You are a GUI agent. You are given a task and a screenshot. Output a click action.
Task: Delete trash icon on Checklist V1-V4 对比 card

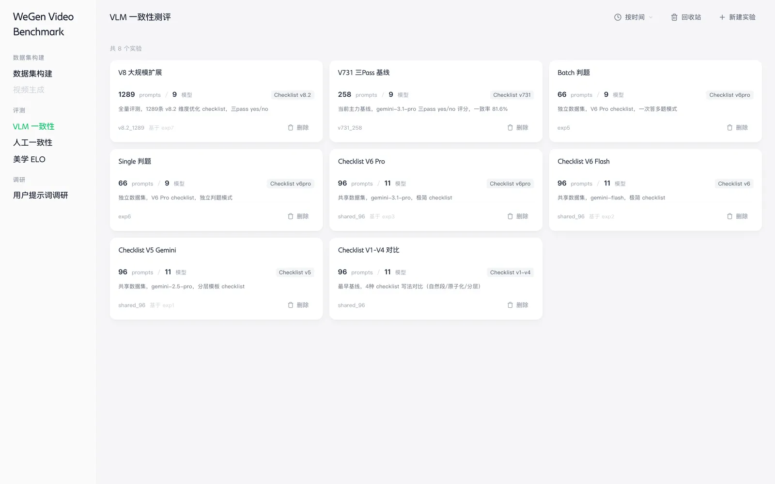point(510,305)
